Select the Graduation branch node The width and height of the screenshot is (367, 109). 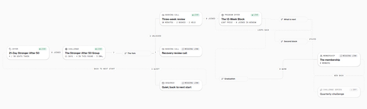pos(233,79)
